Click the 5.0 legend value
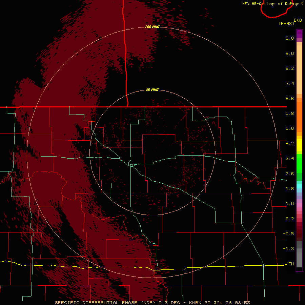This screenshot has height=305, width=305. 290,128
